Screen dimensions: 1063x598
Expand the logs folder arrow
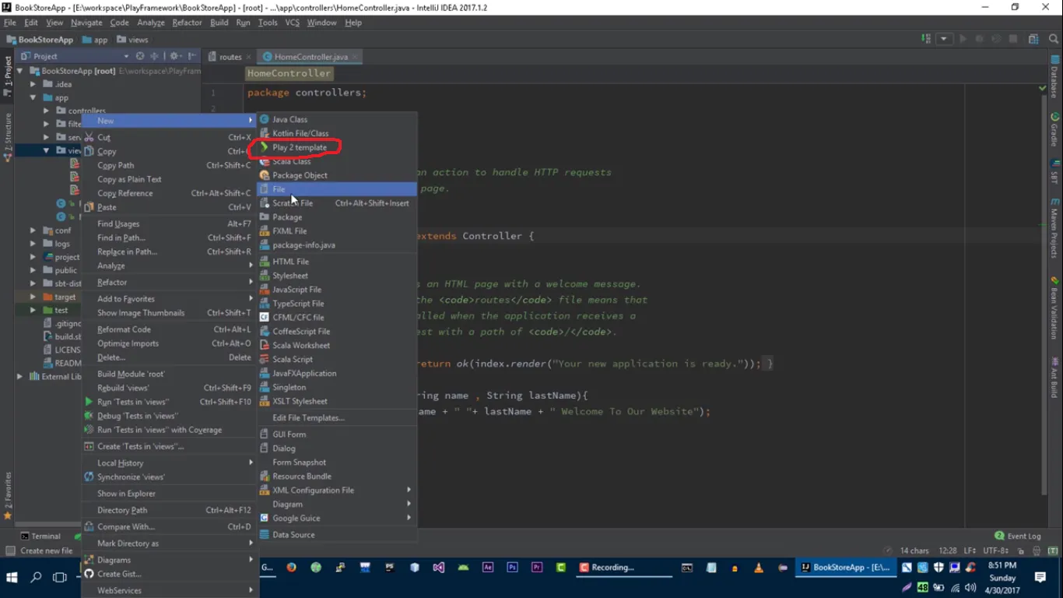pyautogui.click(x=33, y=244)
